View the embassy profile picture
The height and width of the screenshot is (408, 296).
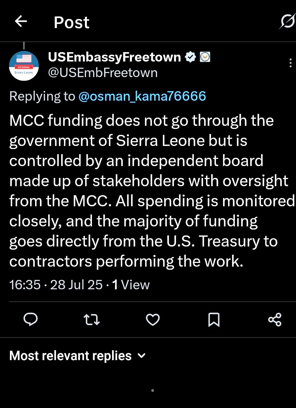click(x=24, y=66)
